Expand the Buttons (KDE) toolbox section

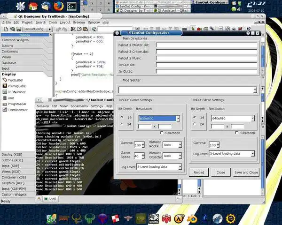[x=17, y=160]
